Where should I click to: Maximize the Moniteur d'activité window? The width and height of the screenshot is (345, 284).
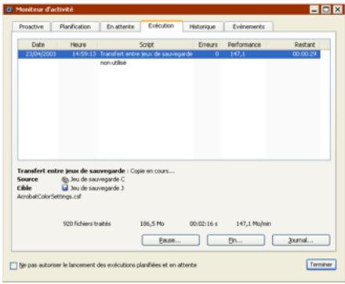(326, 9)
